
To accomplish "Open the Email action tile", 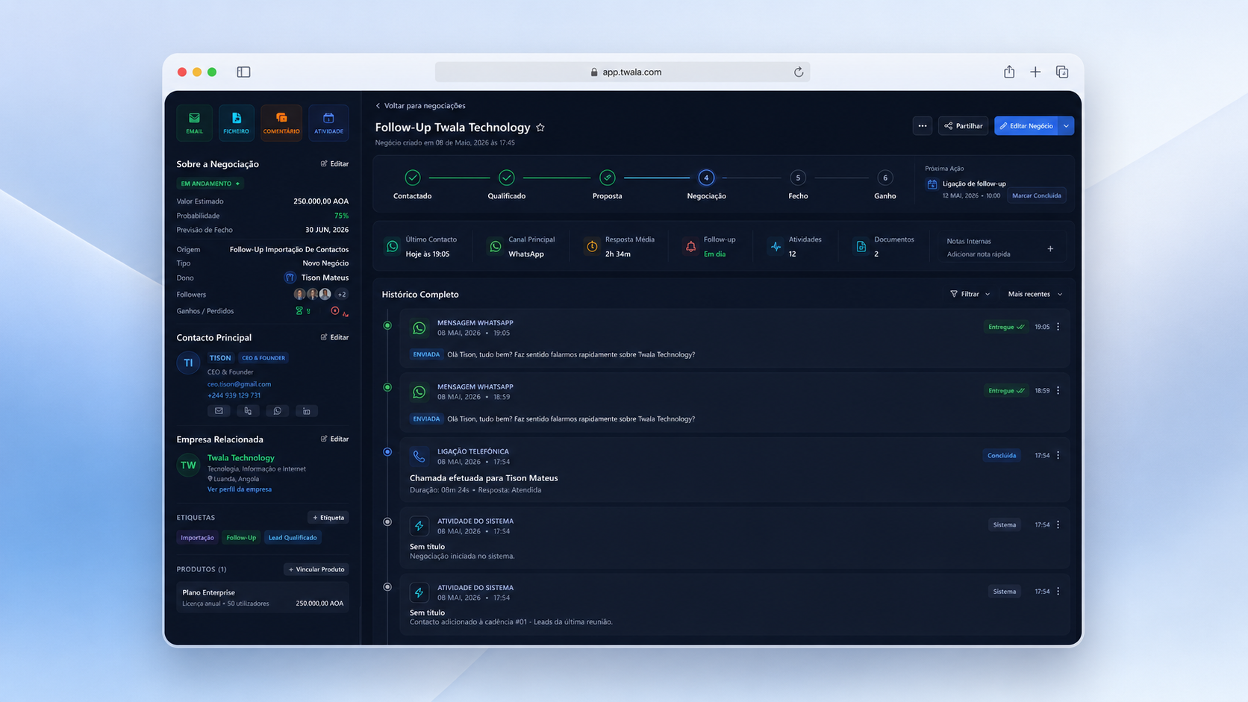I will coord(194,123).
